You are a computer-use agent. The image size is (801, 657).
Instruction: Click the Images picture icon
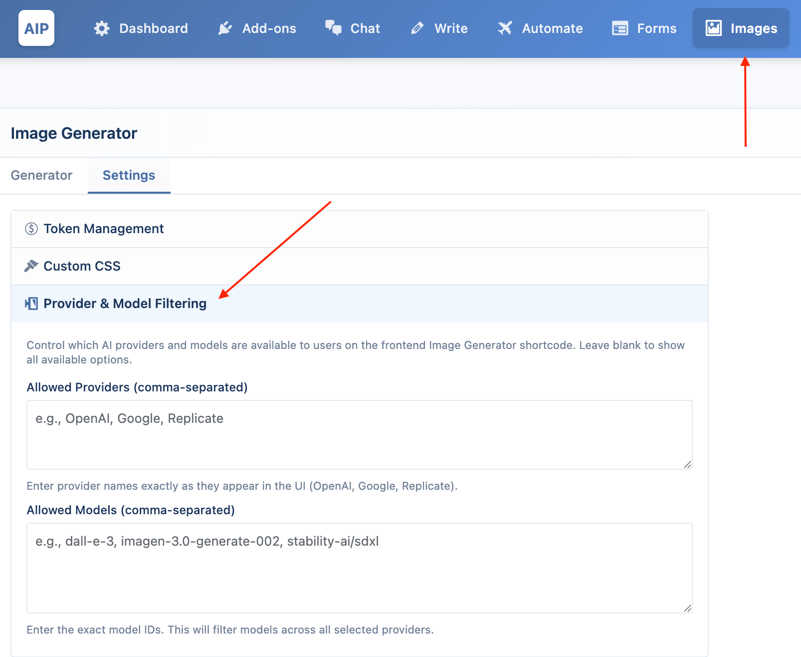(714, 28)
